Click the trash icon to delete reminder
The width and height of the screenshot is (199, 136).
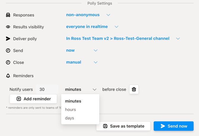tap(134, 89)
